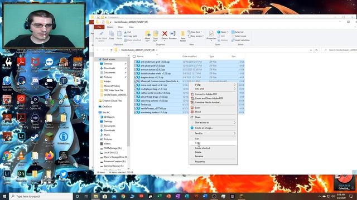Screen dimensions: 357x200
Task: Click Shred option in context menu
Action: 197,112
